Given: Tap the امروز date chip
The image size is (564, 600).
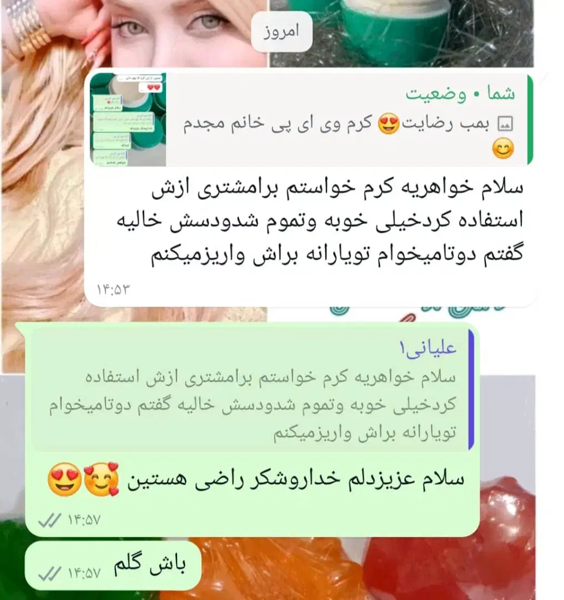Looking at the screenshot, I should [x=281, y=31].
